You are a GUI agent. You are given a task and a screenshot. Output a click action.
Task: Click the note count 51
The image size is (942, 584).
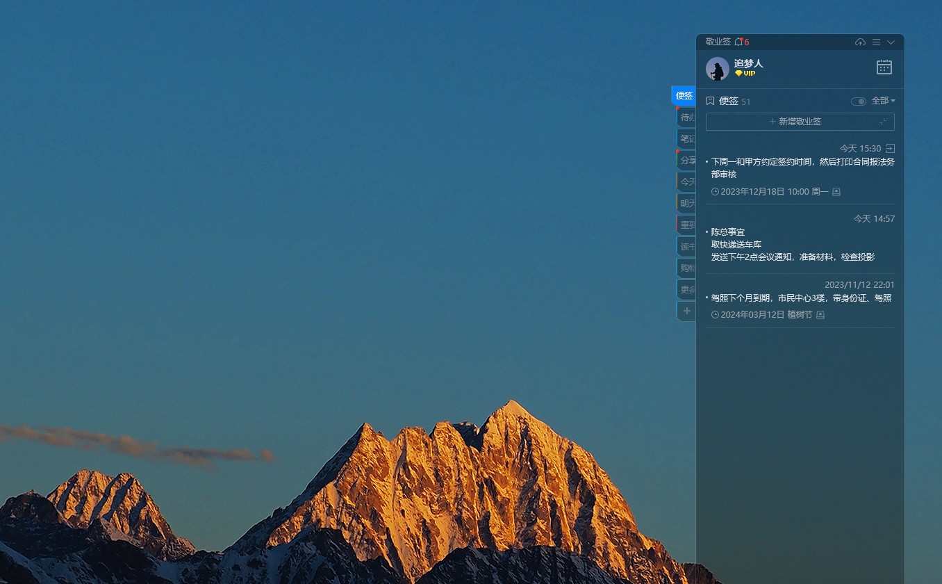click(746, 102)
